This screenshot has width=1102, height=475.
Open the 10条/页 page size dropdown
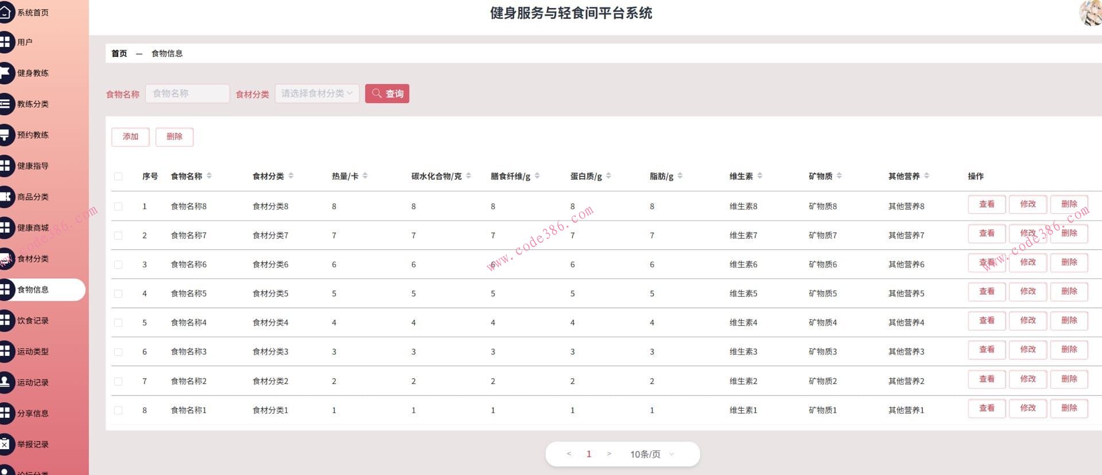pos(652,454)
